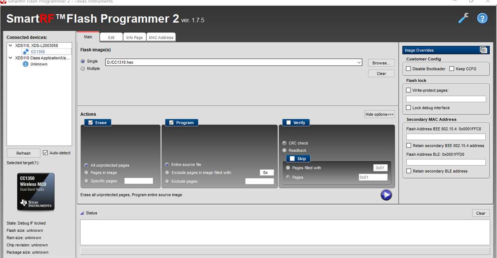The height and width of the screenshot is (258, 497).
Task: Collapse the XDS110, XDS-L2003058 tree node
Action: pos(11,46)
